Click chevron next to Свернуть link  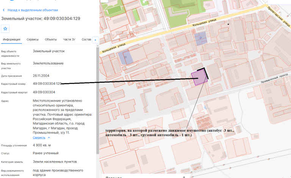pos(49,138)
